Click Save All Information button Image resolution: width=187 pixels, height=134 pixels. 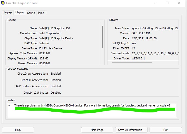(131, 130)
